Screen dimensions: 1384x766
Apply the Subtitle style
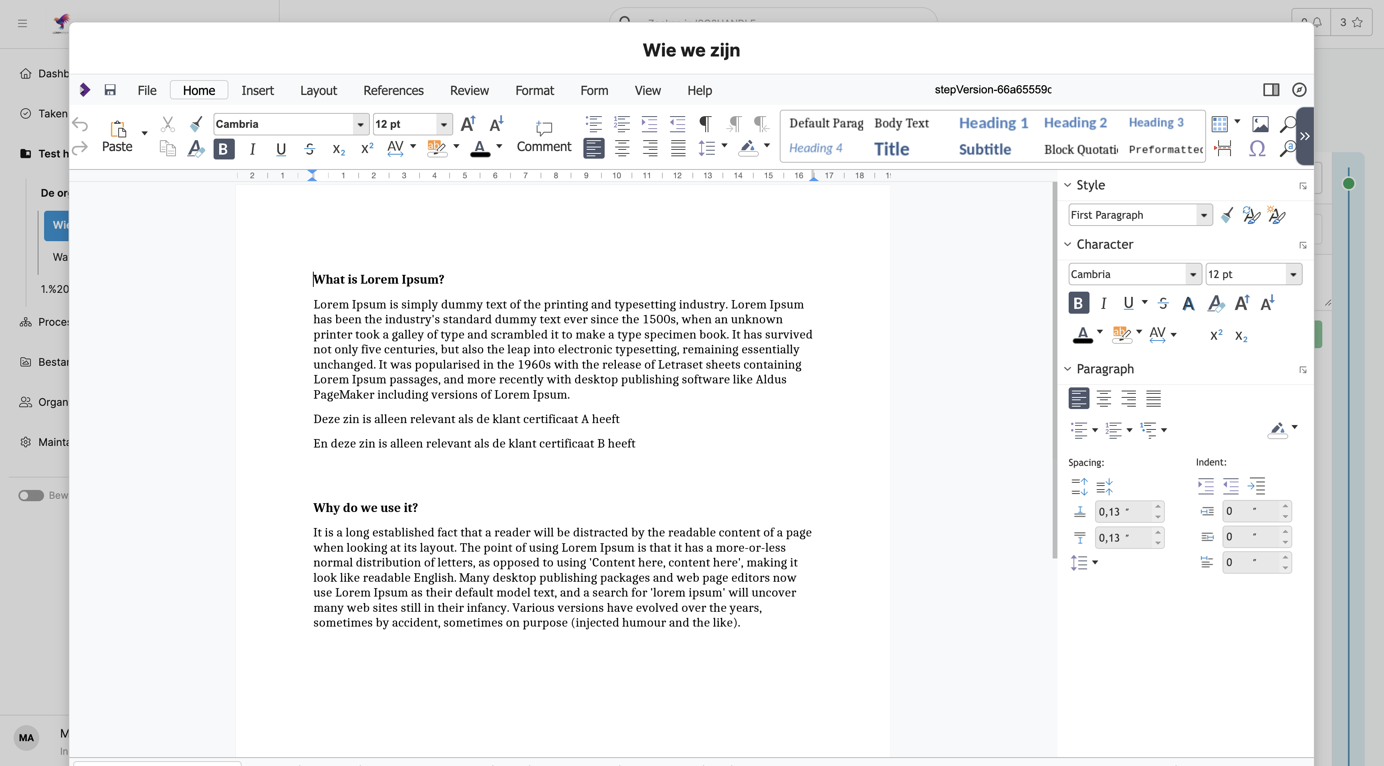click(x=985, y=149)
